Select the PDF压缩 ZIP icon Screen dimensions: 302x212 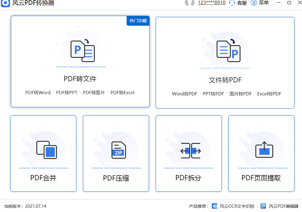pyautogui.click(x=119, y=150)
